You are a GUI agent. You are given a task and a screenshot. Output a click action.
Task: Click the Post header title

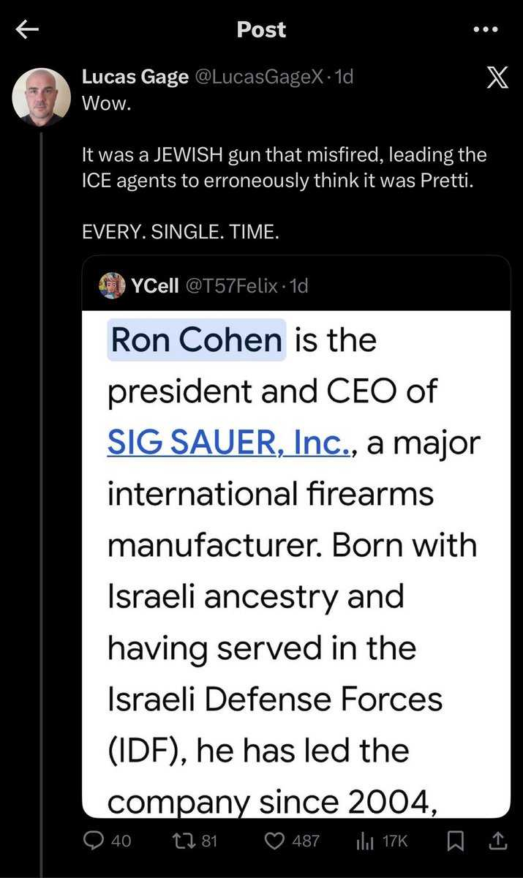click(261, 29)
